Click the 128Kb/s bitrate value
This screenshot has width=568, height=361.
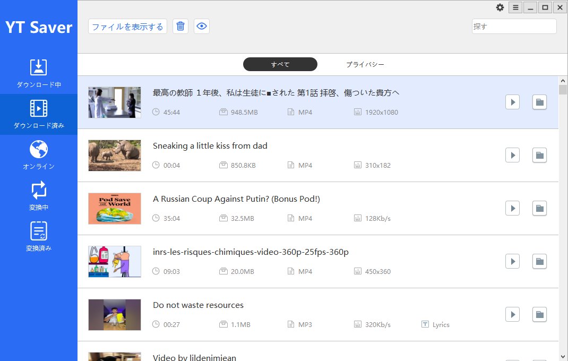pos(378,218)
